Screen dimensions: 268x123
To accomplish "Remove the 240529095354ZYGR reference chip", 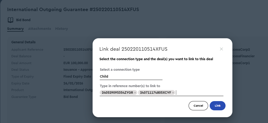I will pyautogui.click(x=135, y=93).
